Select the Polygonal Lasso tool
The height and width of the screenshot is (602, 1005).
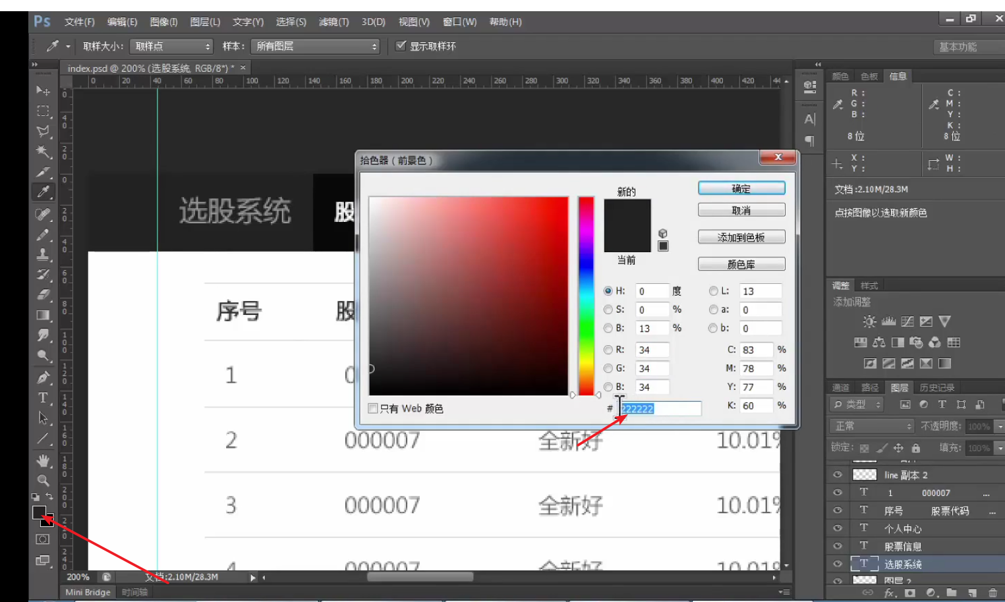[x=43, y=131]
